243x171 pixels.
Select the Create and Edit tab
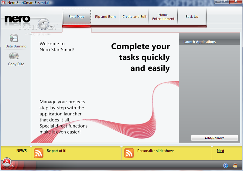tap(134, 17)
